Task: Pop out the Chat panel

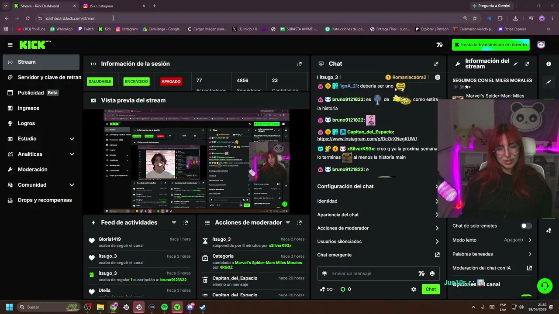Action: (436, 64)
